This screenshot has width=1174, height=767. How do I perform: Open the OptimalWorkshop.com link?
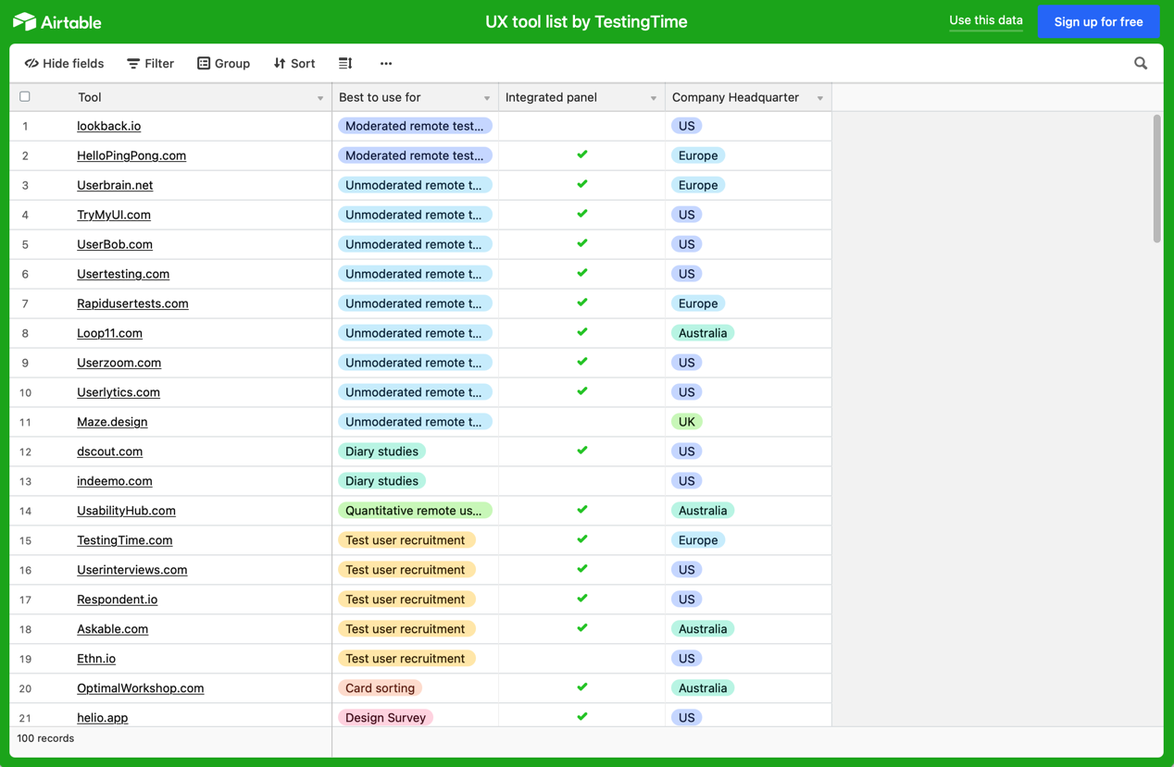click(x=141, y=688)
